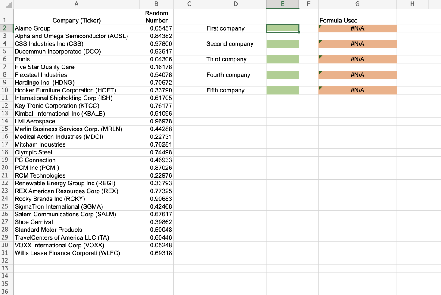
Task: Click the Select All corner triangle
Action: tap(9, 4)
